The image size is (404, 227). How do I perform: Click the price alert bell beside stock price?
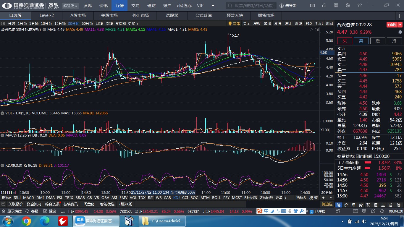(400, 32)
